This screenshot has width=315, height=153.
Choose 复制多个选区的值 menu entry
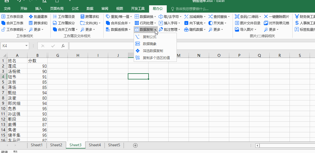[x=155, y=58]
